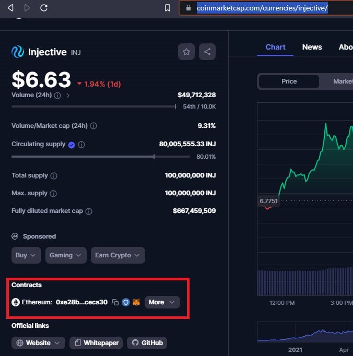Click the verified badge beside Circulating supply

(x=72, y=145)
